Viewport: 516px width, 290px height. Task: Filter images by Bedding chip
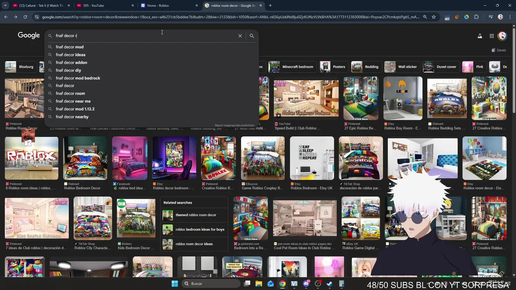tap(366, 67)
